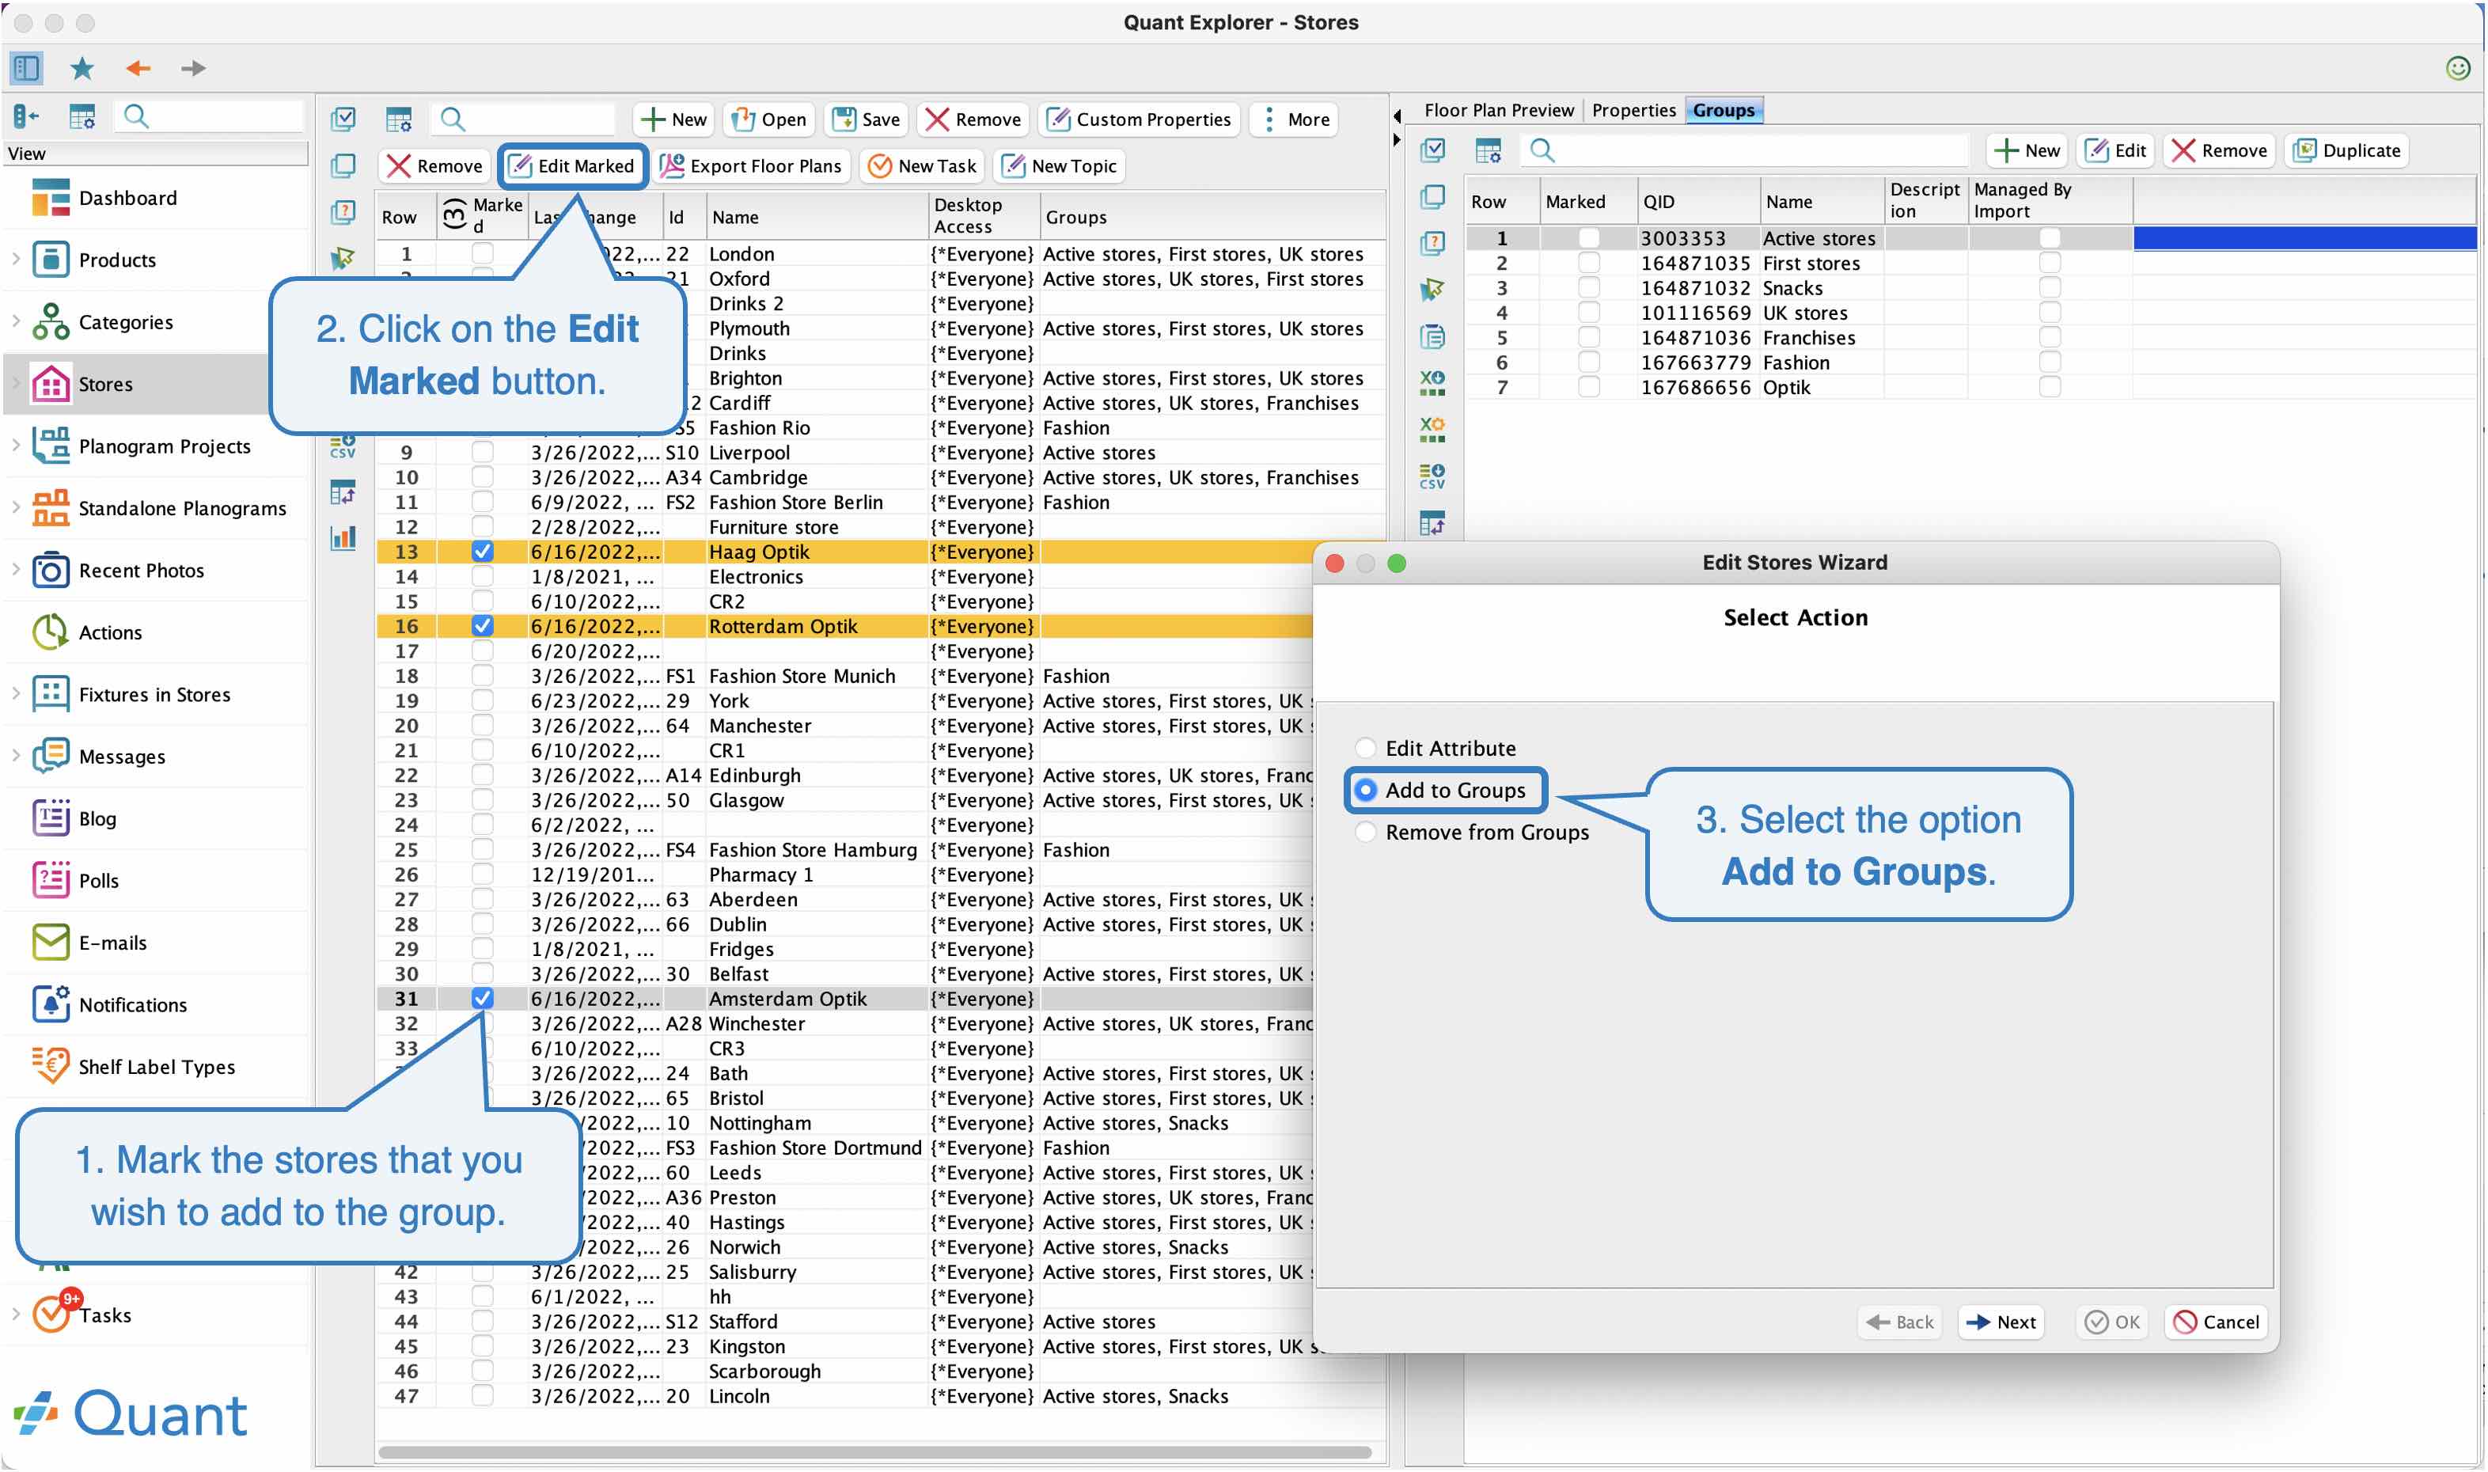
Task: Click the table settings icon in stores toolbar
Action: (x=399, y=119)
